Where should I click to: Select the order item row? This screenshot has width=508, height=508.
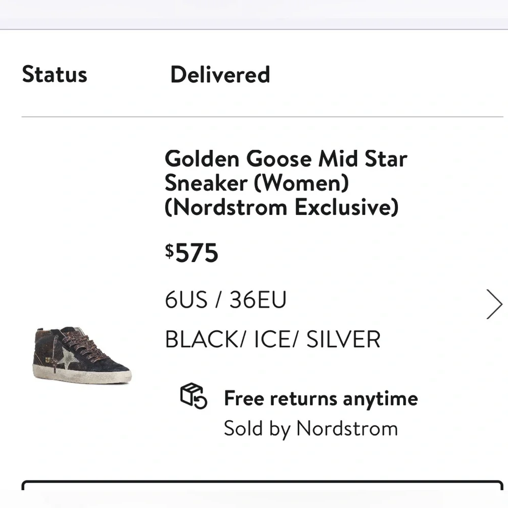point(254,292)
